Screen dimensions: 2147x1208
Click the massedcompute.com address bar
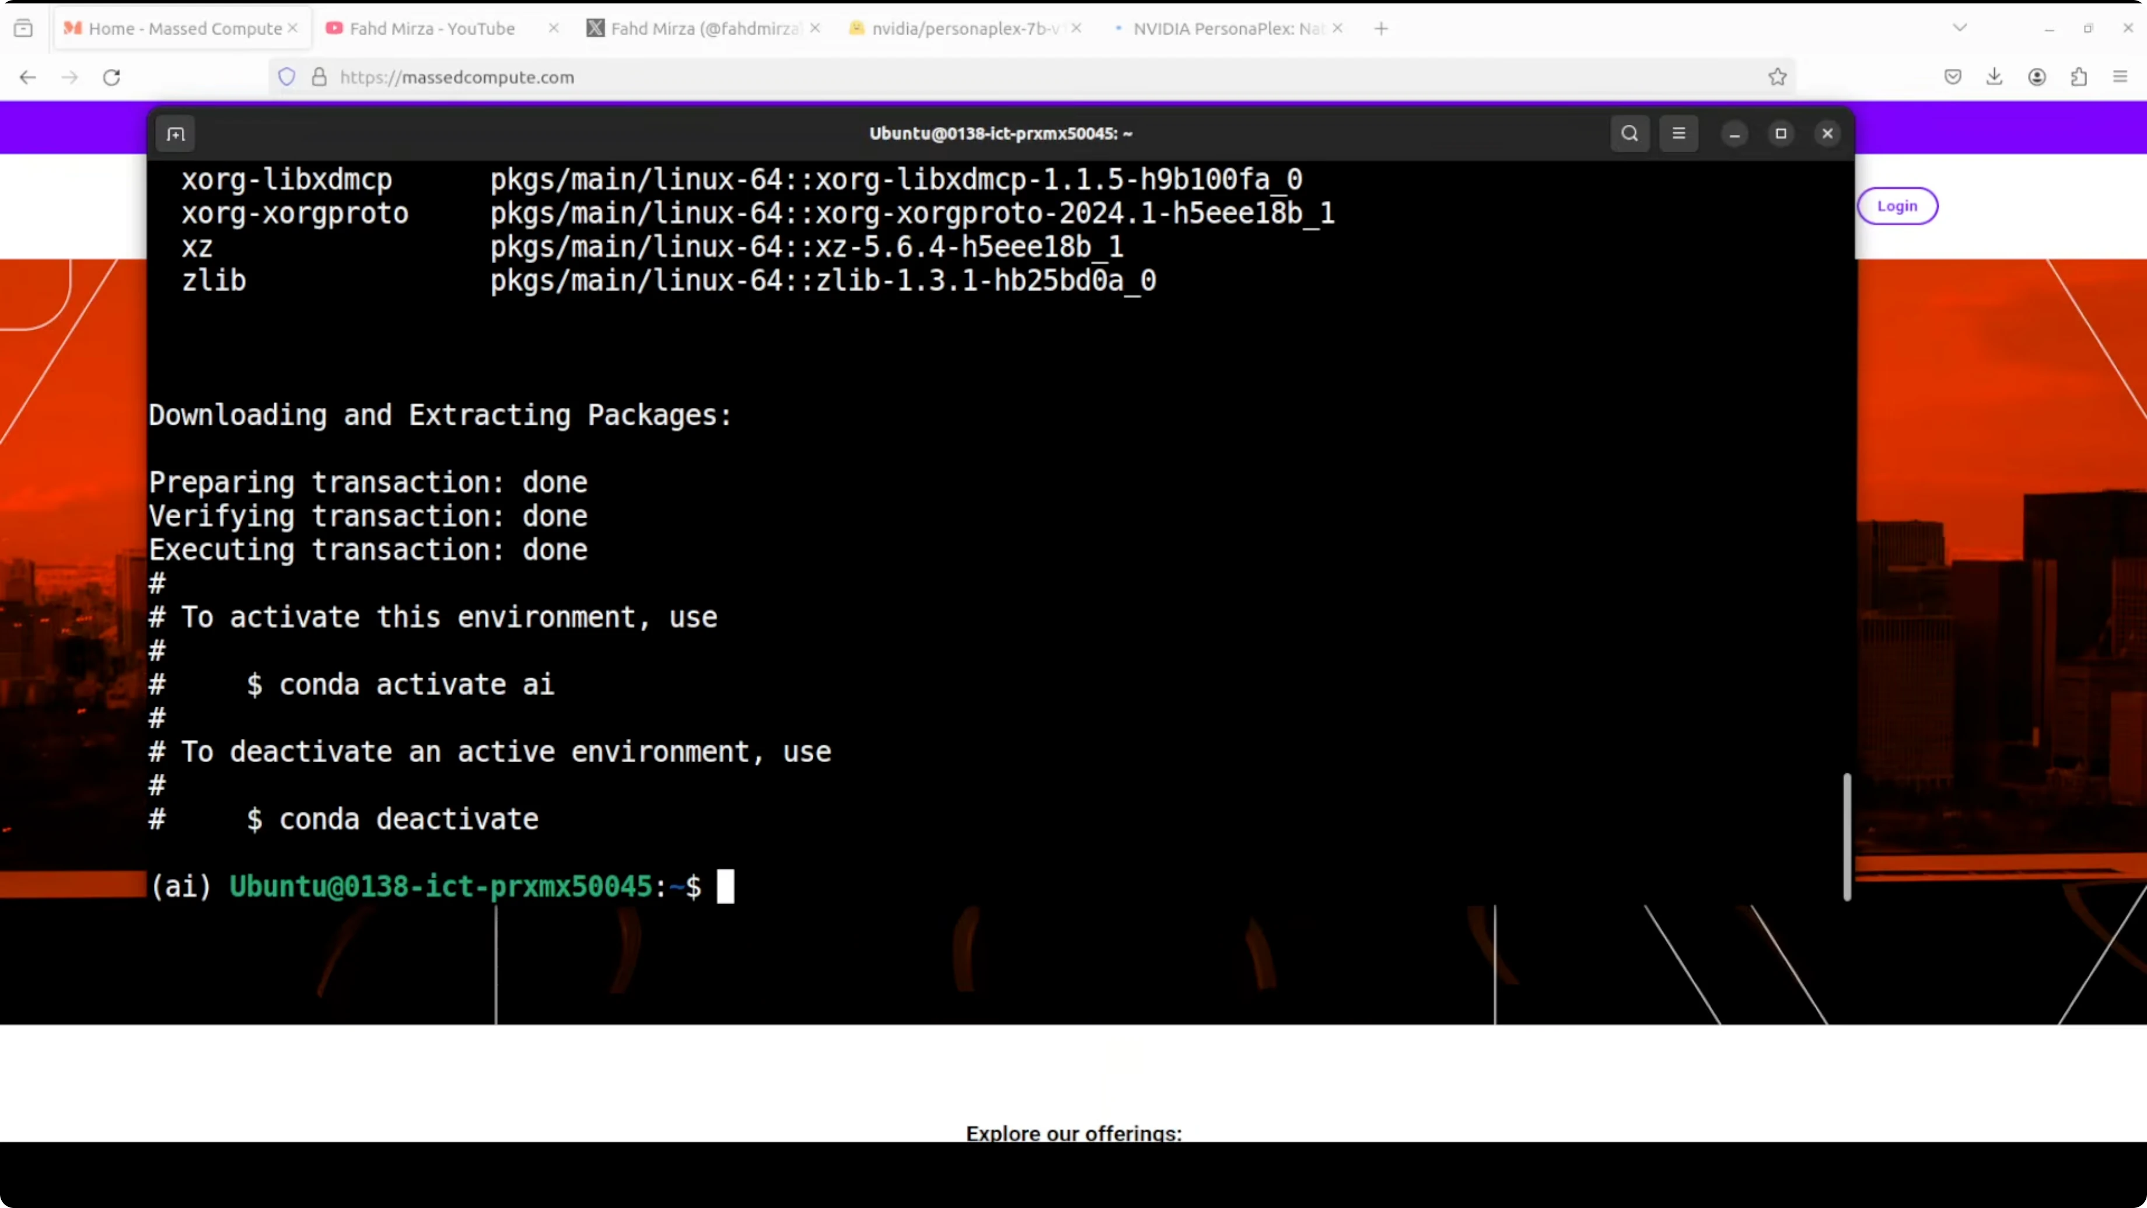point(1000,76)
